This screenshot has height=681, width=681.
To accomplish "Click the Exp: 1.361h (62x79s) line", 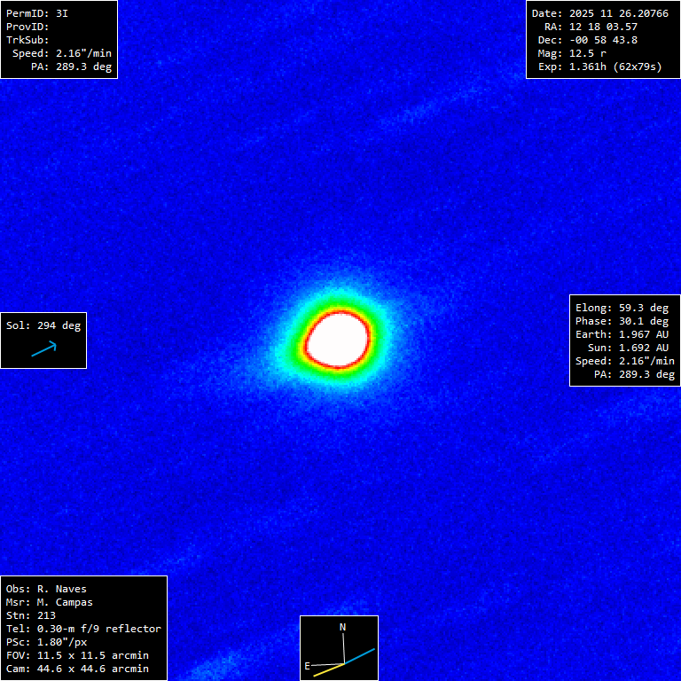I will [x=600, y=67].
